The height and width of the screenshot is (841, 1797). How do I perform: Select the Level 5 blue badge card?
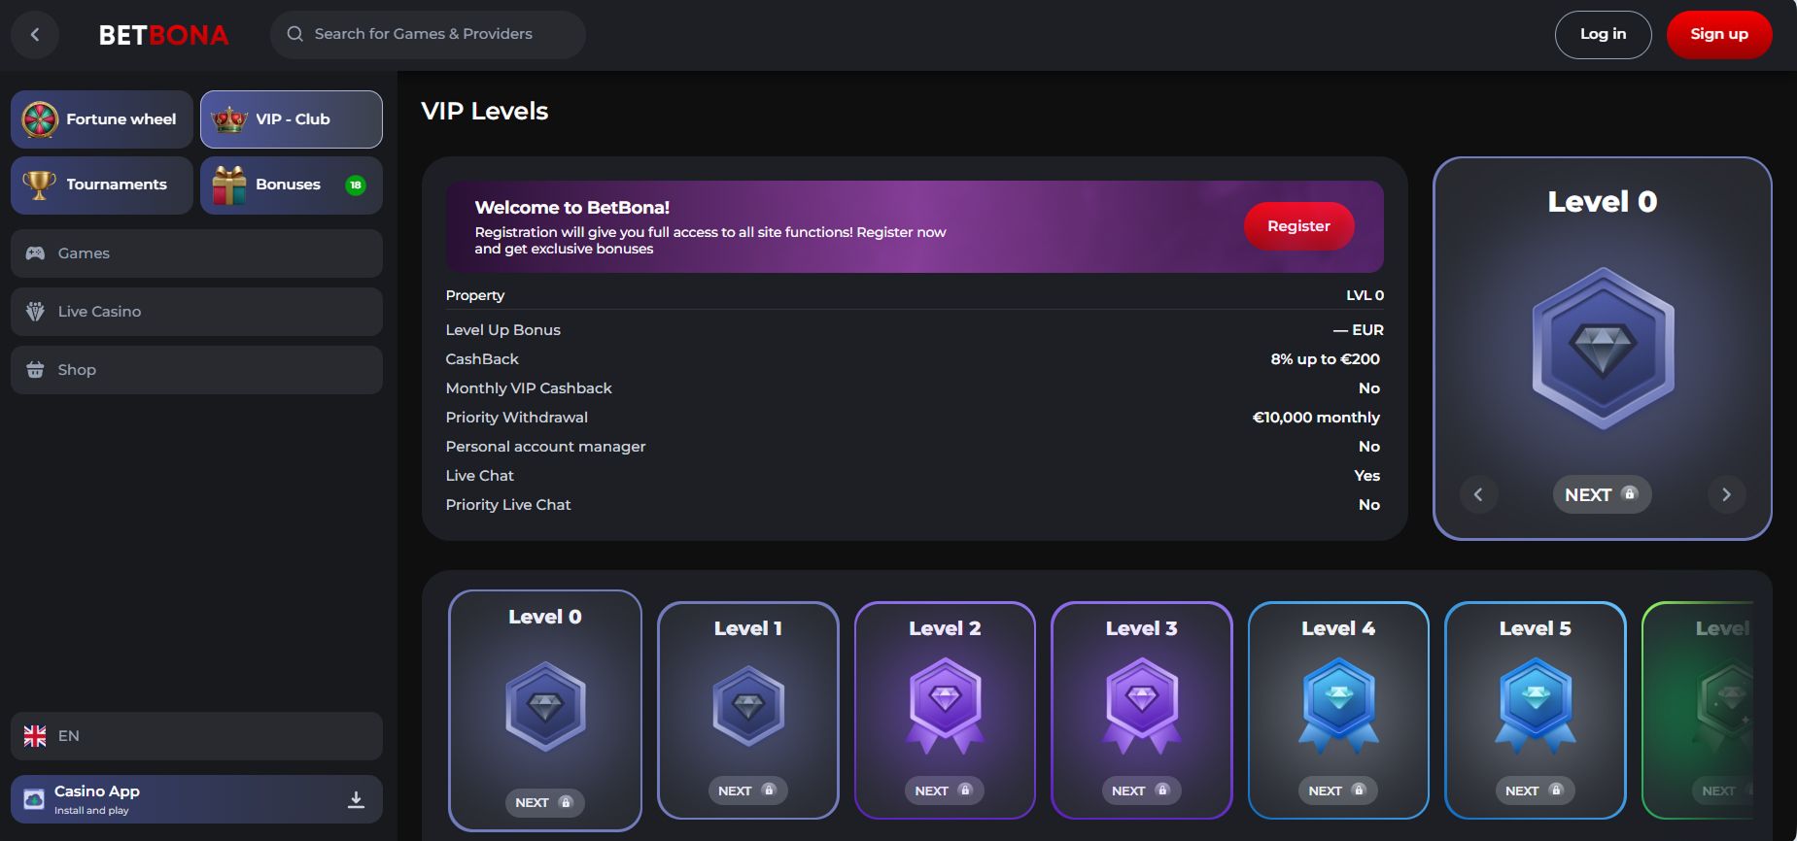tap(1535, 709)
